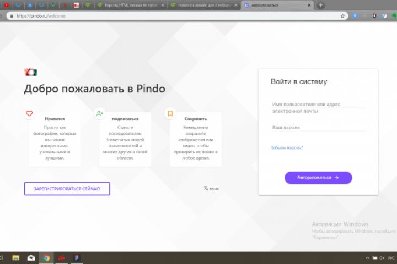Click the РУС language indicator
The image size is (397, 264).
pos(391,258)
